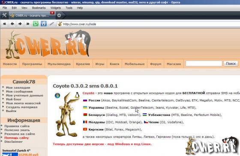Viewport: 240px width, 156px height.
Task: Go back with the Back arrow
Action: pos(12,24)
